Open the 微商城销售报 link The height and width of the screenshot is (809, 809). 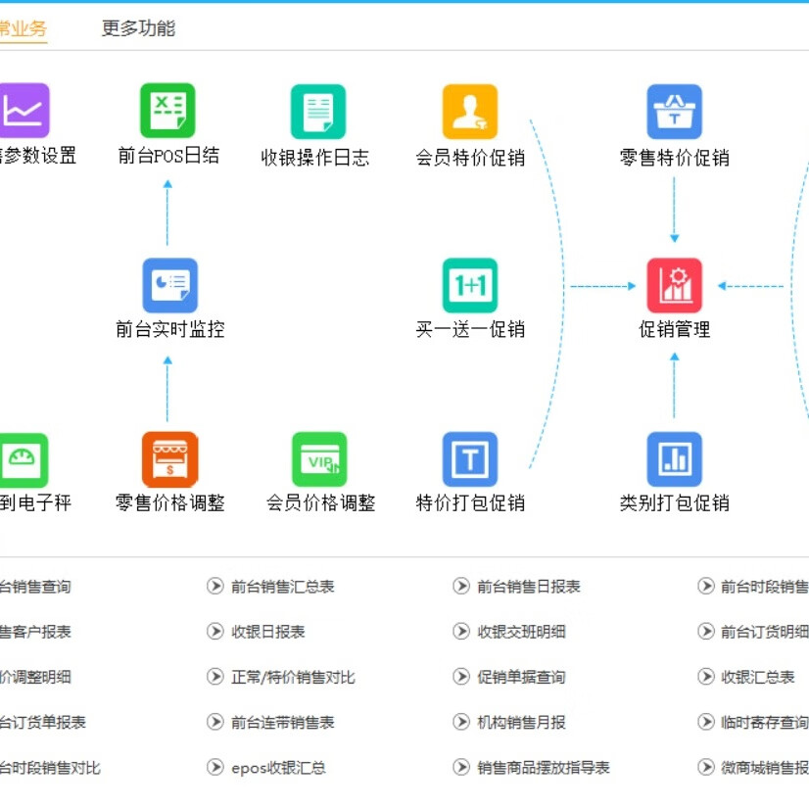(765, 768)
